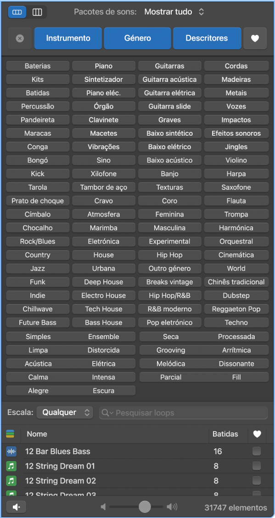Open the Escala dropdown set to Qualquer
This screenshot has width=275, height=518.
pyautogui.click(x=65, y=413)
